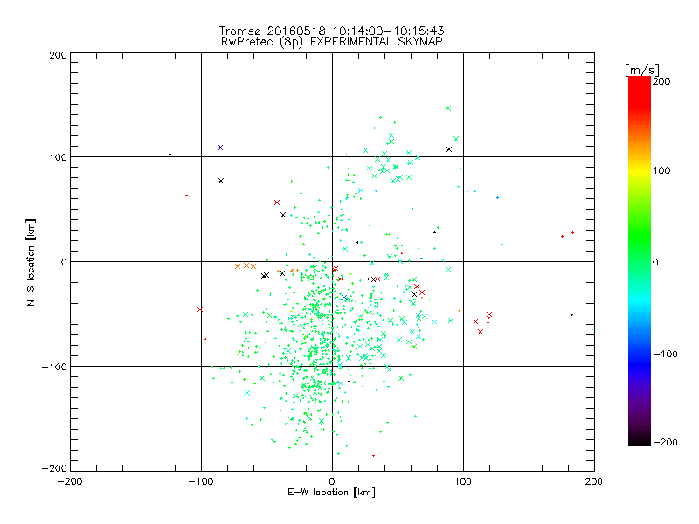
Task: Pick the black bottom section of the colorbar
Action: coord(640,439)
